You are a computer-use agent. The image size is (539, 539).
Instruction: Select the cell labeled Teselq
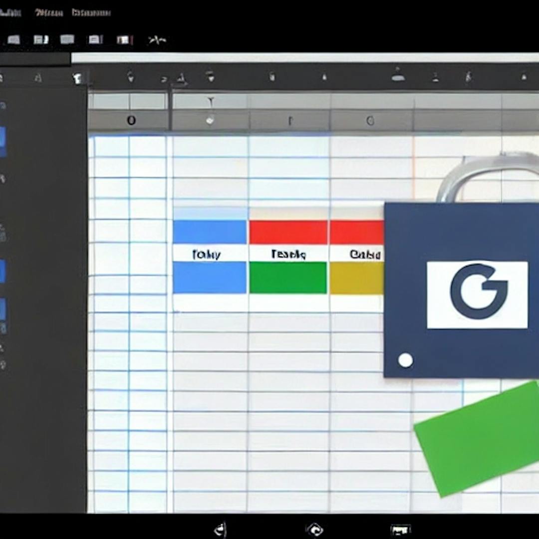288,255
